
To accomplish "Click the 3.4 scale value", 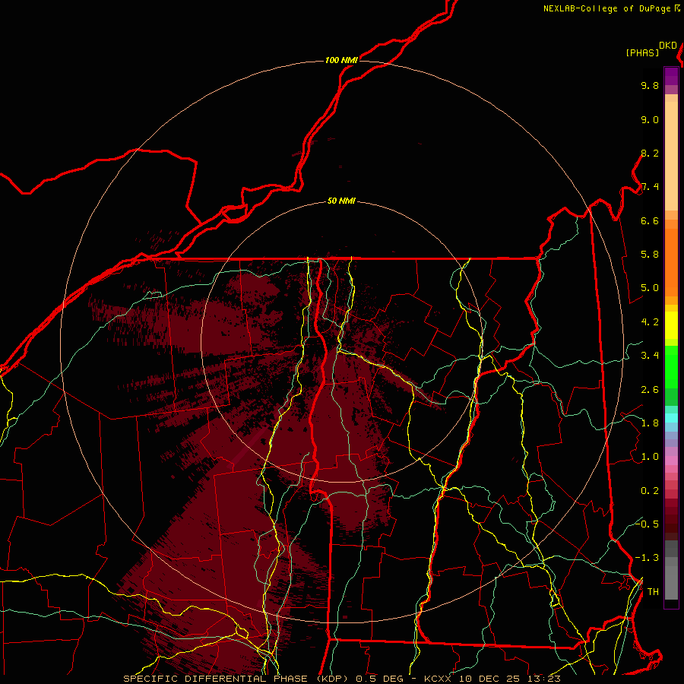I will (x=650, y=356).
